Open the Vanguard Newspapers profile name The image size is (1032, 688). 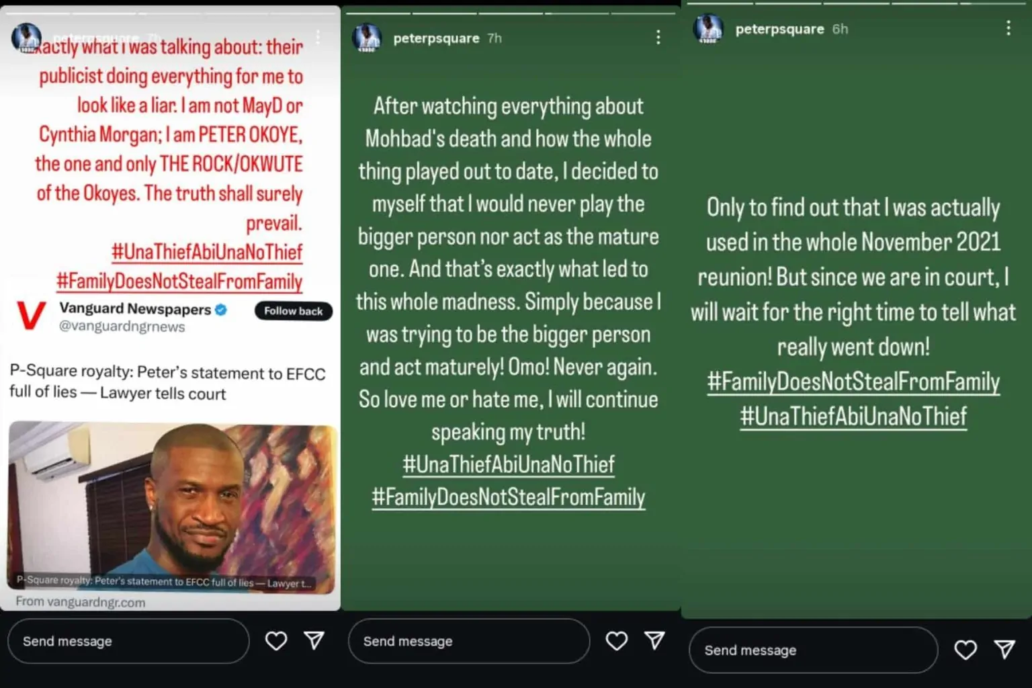click(x=135, y=309)
